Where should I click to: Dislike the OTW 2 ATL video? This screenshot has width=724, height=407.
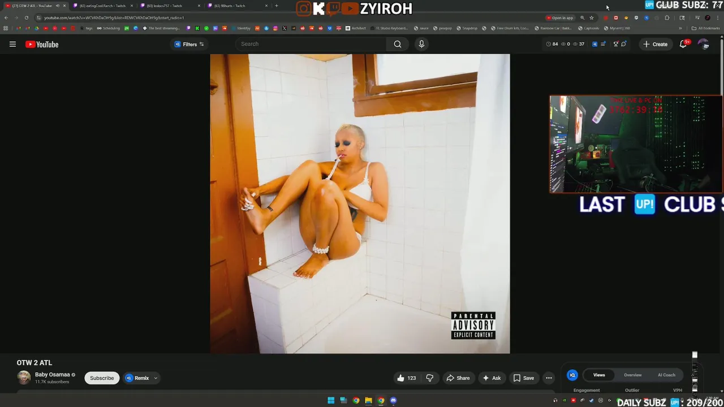point(430,378)
